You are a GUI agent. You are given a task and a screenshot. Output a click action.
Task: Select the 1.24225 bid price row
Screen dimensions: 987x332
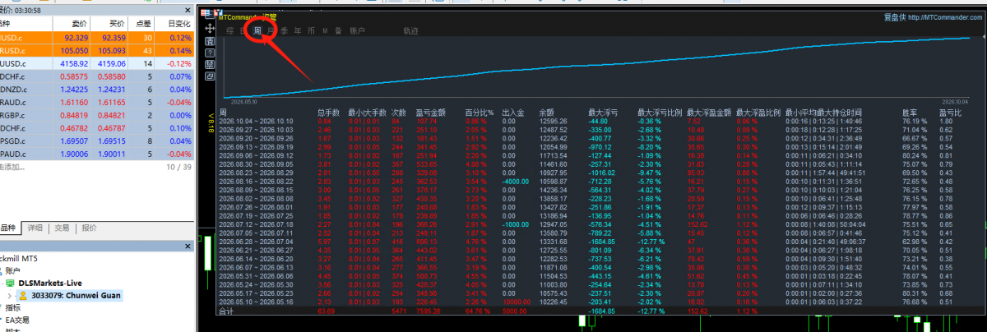point(95,89)
